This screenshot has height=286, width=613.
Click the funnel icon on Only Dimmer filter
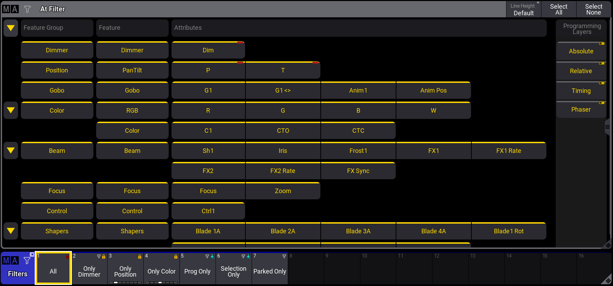(99, 257)
